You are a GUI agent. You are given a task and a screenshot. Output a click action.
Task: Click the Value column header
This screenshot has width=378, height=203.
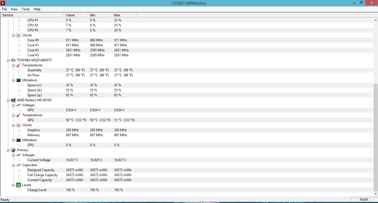76,15
